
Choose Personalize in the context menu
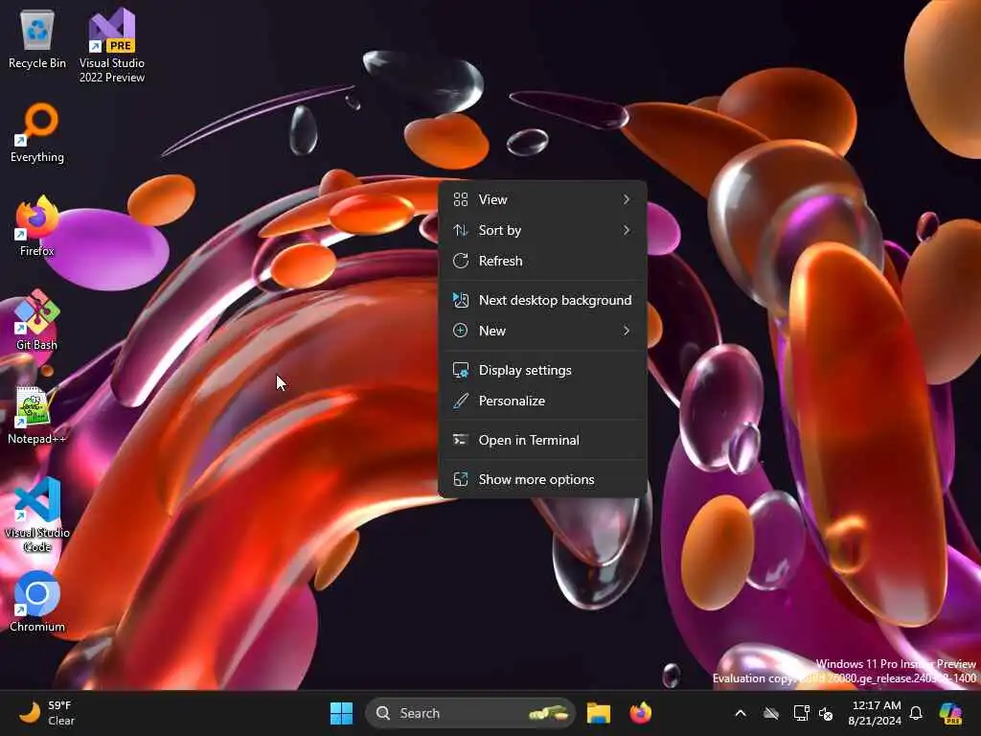click(x=542, y=402)
